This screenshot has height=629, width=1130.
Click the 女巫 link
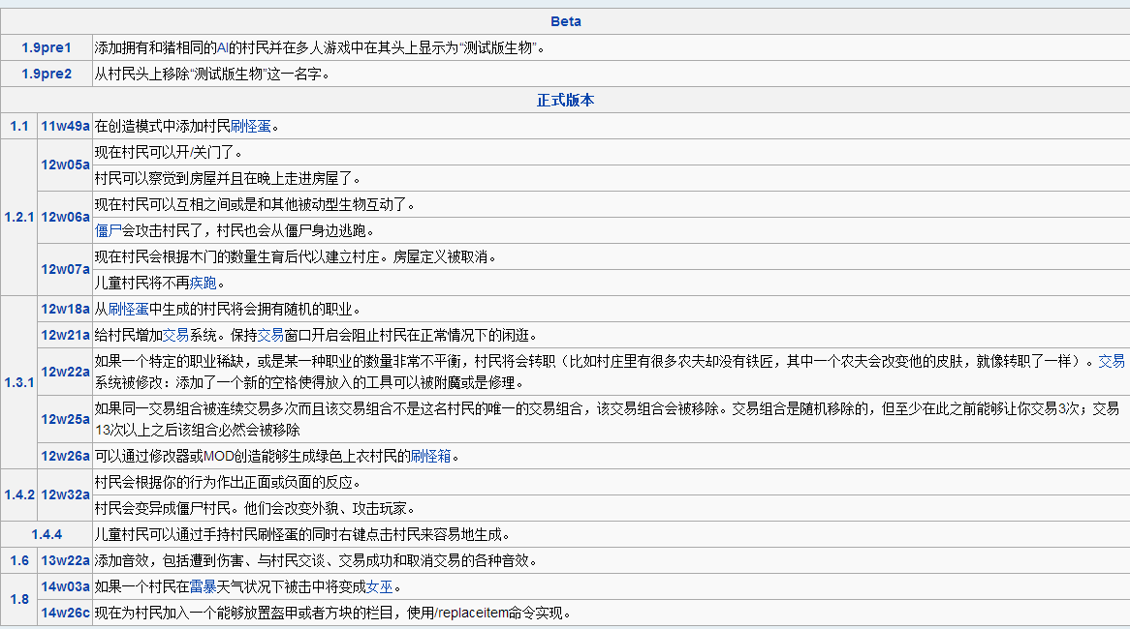[380, 586]
